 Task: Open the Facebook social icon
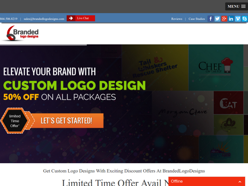(210, 19)
